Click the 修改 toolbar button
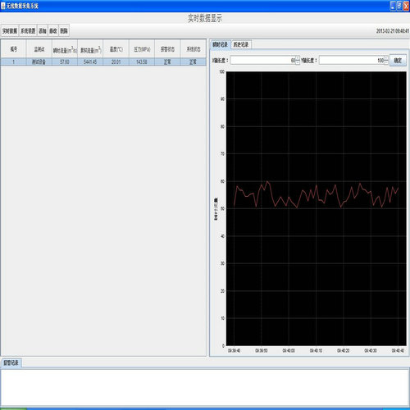Image resolution: width=410 pixels, height=410 pixels. point(53,31)
